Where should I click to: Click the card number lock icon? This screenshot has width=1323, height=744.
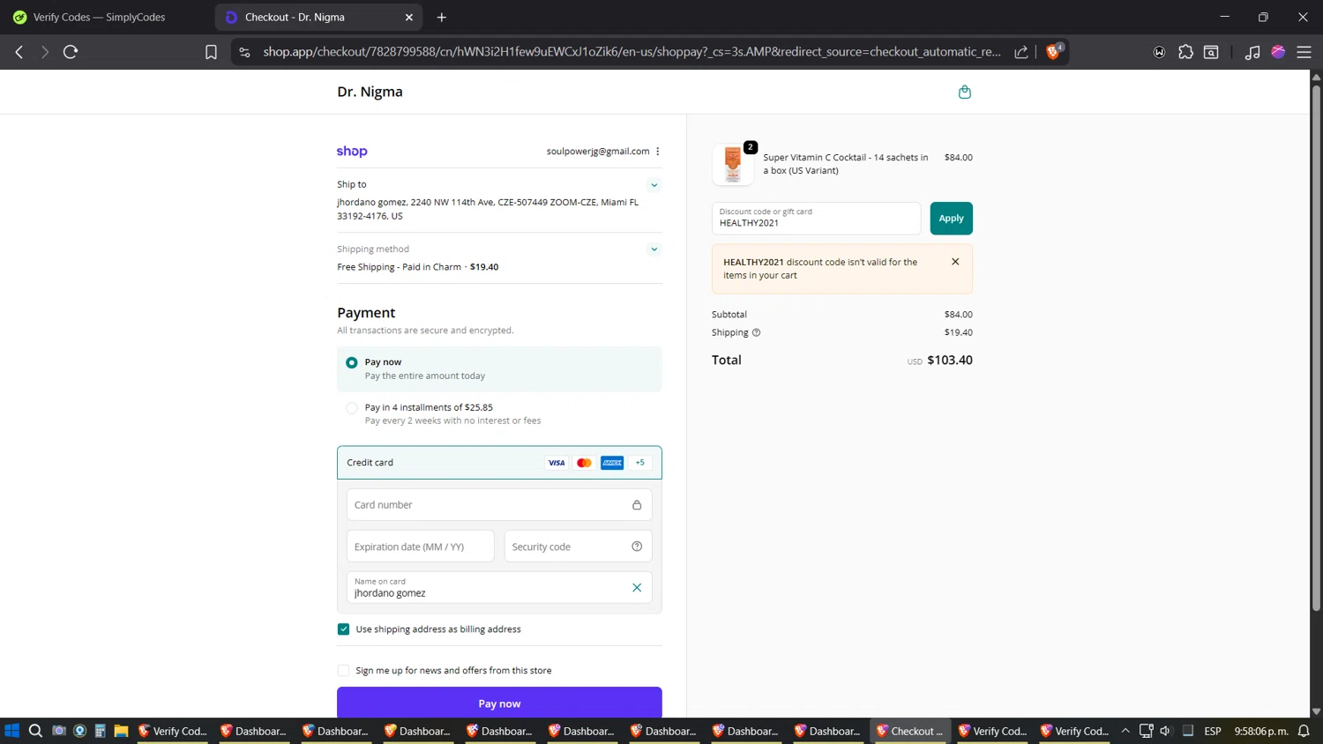[637, 505]
